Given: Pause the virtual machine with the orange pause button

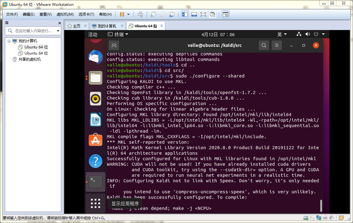Looking at the screenshot, I should (x=122, y=14).
